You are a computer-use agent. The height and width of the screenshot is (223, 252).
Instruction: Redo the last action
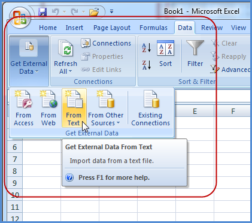(75, 12)
